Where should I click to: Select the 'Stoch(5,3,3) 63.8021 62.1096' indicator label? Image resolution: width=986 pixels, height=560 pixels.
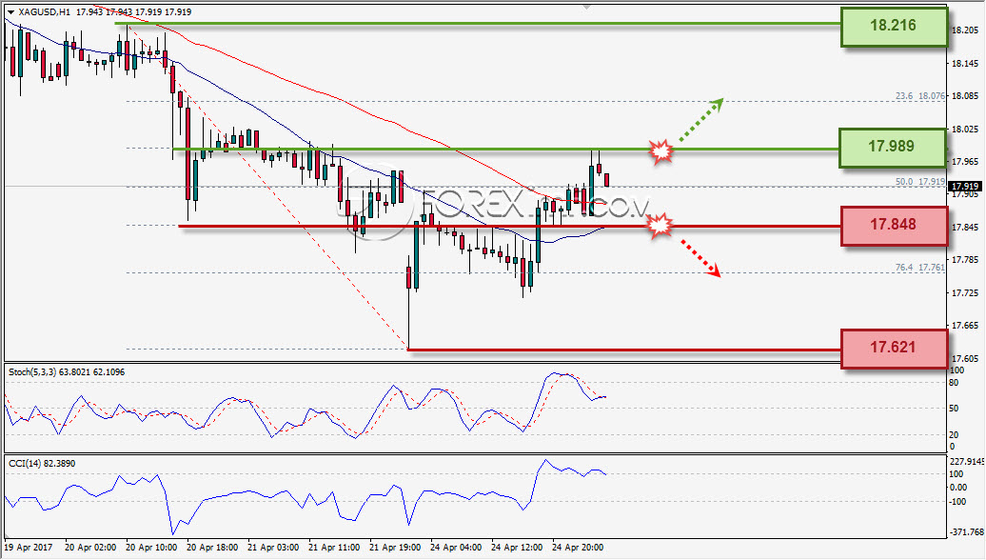(x=67, y=371)
